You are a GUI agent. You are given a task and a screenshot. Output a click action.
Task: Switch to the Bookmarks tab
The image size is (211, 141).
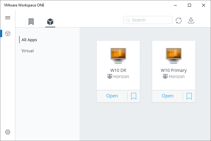tap(31, 22)
